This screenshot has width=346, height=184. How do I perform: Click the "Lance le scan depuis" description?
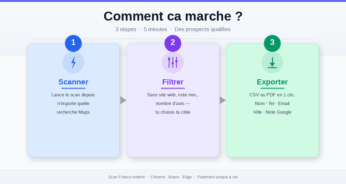[x=73, y=95]
